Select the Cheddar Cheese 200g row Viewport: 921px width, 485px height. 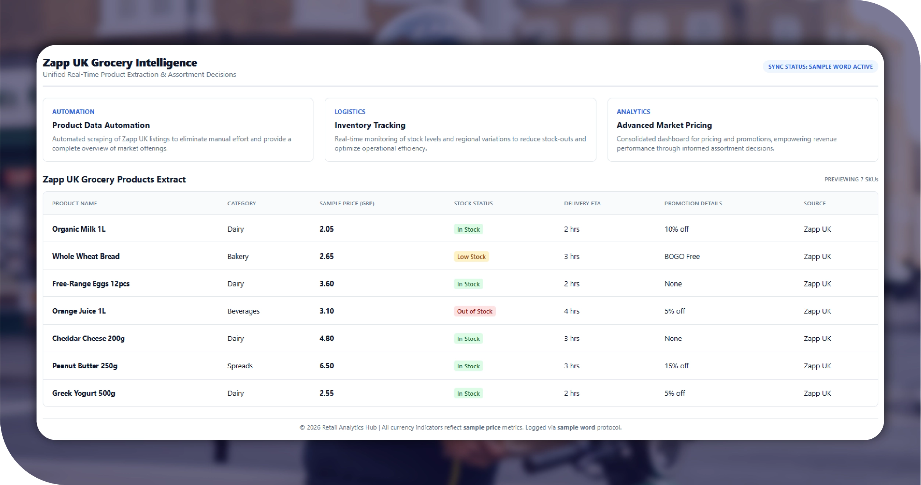pos(88,339)
